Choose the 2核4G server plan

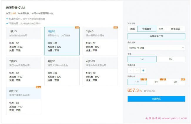click(x=100, y=41)
